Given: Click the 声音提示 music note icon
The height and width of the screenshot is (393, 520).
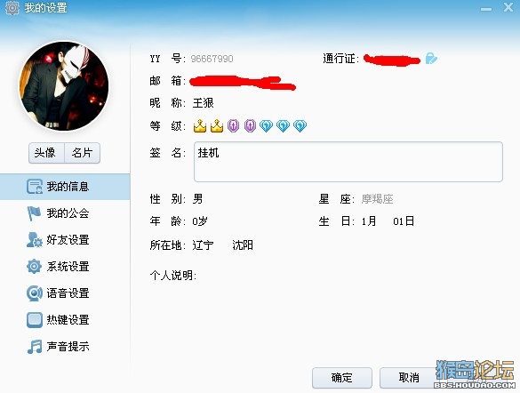Looking at the screenshot, I should coord(35,347).
